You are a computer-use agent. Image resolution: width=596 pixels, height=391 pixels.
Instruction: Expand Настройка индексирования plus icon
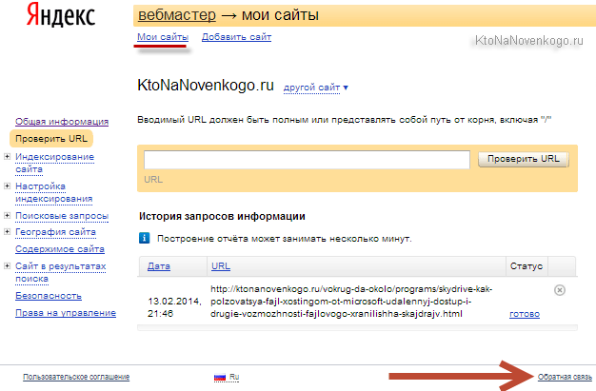8,186
